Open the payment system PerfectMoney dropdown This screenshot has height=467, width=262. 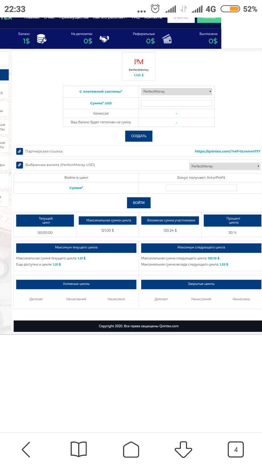point(176,92)
